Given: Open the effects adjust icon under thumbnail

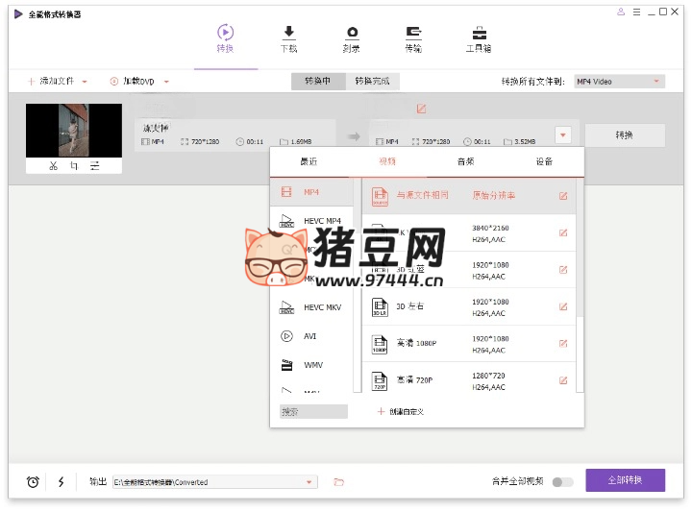Looking at the screenshot, I should point(94,166).
